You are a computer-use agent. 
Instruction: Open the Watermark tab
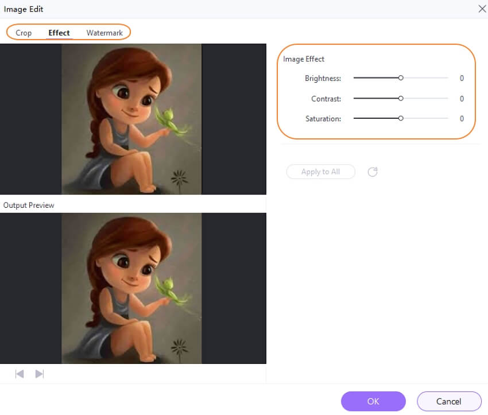coord(104,33)
